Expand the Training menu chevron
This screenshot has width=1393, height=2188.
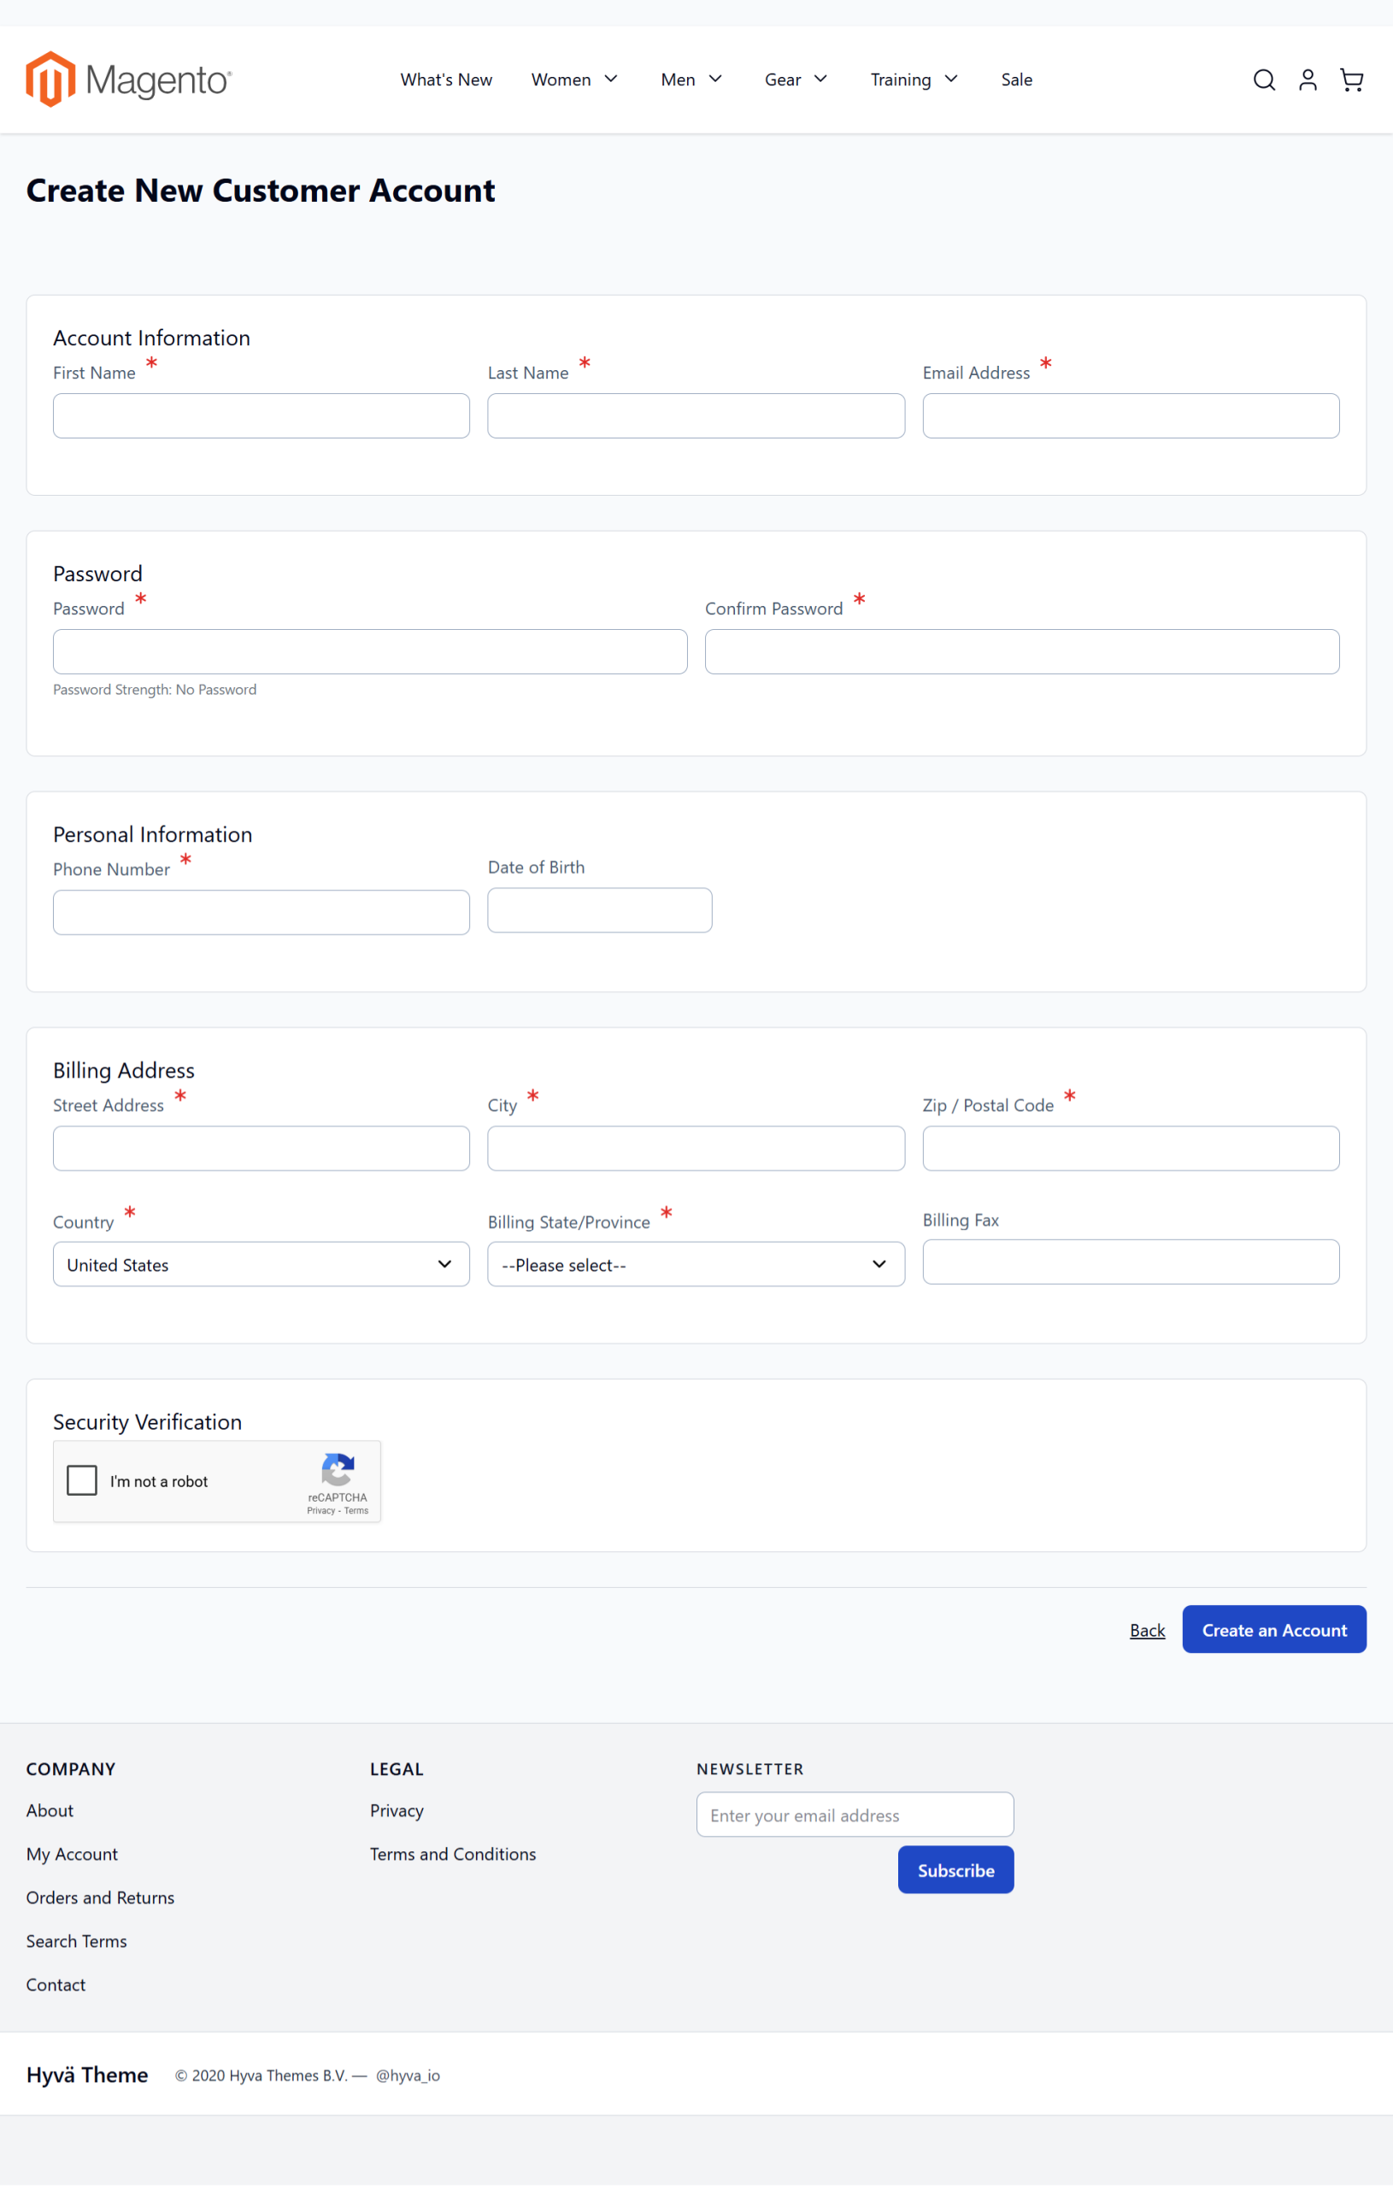(x=951, y=79)
